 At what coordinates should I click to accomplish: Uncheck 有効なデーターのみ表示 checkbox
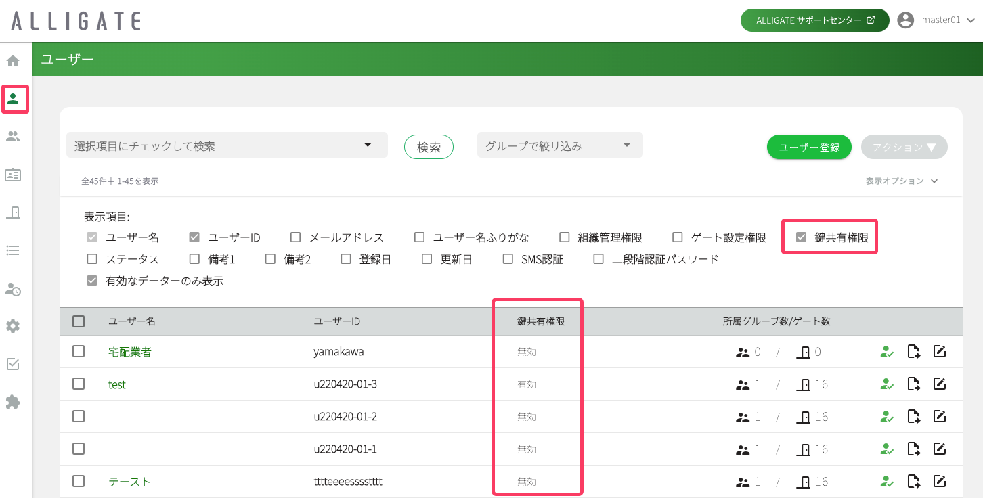(92, 281)
